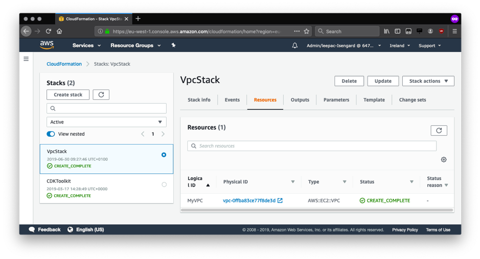Open the Ireland region dropdown
480x259 pixels.
point(400,45)
